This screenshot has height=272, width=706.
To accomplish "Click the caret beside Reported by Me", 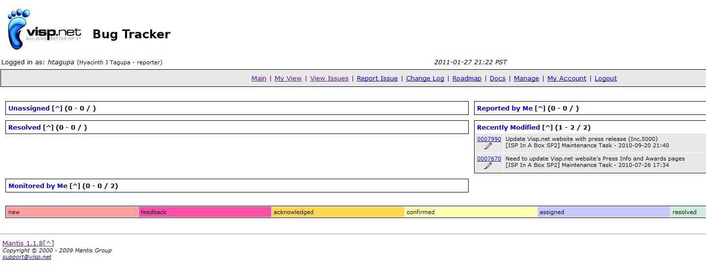I will 540,109.
